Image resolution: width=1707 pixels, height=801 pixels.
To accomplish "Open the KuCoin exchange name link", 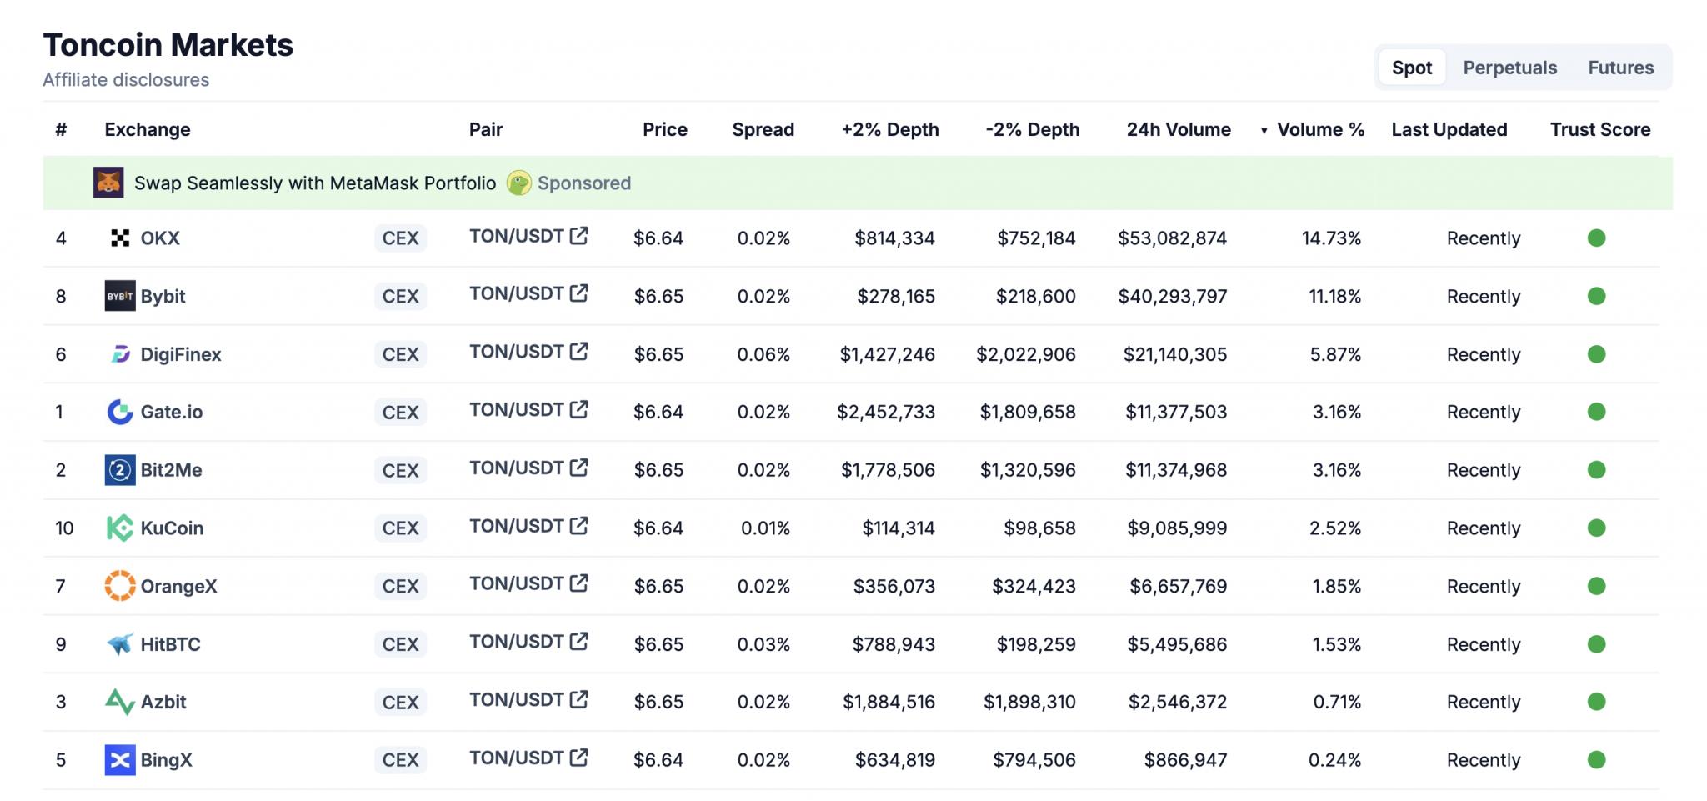I will pos(172,528).
